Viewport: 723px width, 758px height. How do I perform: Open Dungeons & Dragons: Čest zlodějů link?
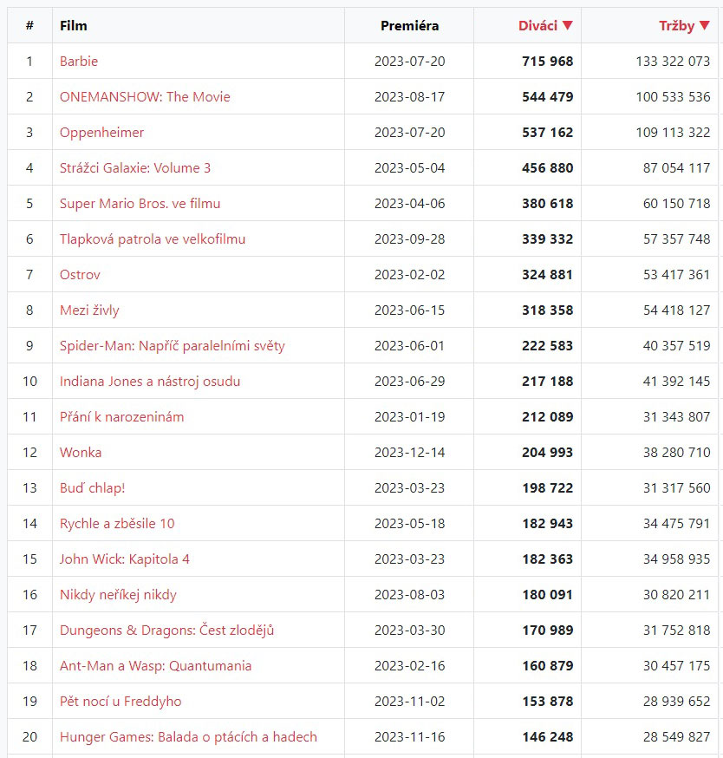click(x=166, y=630)
